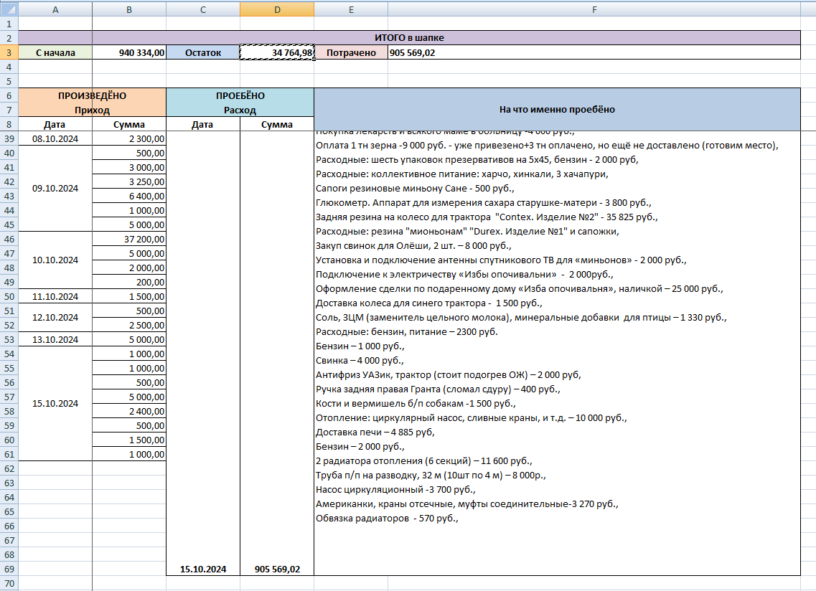Select row header number 3
Image resolution: width=816 pixels, height=591 pixels.
(x=9, y=52)
